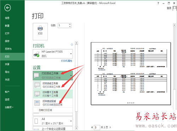Open the 新建 page

(7, 25)
